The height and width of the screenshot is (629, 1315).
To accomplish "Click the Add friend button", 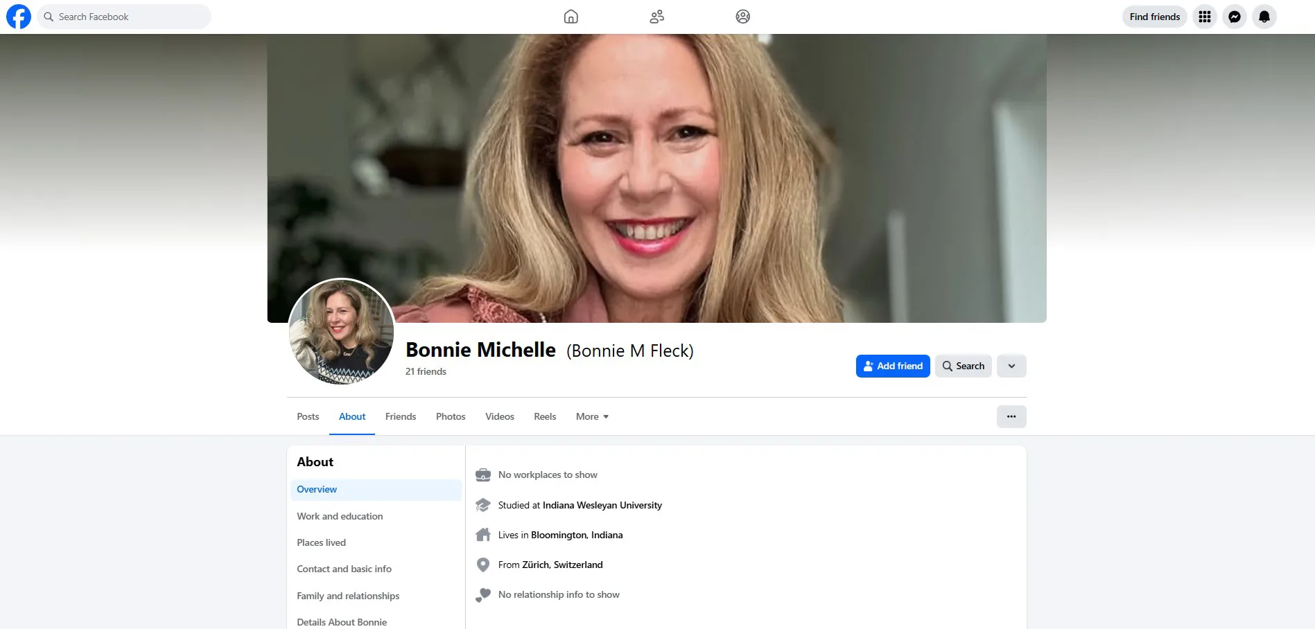I will (x=893, y=366).
